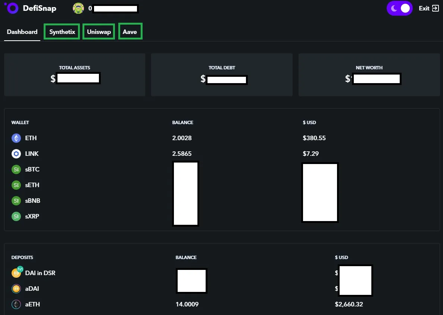Click the $2,660.32 USD value
Screen dimensions: 443x315
[349, 304]
